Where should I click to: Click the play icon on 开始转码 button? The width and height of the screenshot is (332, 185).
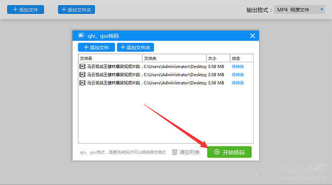217,152
